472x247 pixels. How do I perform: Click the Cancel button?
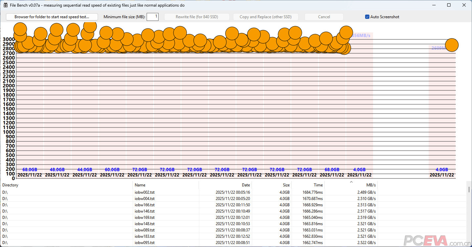(324, 17)
